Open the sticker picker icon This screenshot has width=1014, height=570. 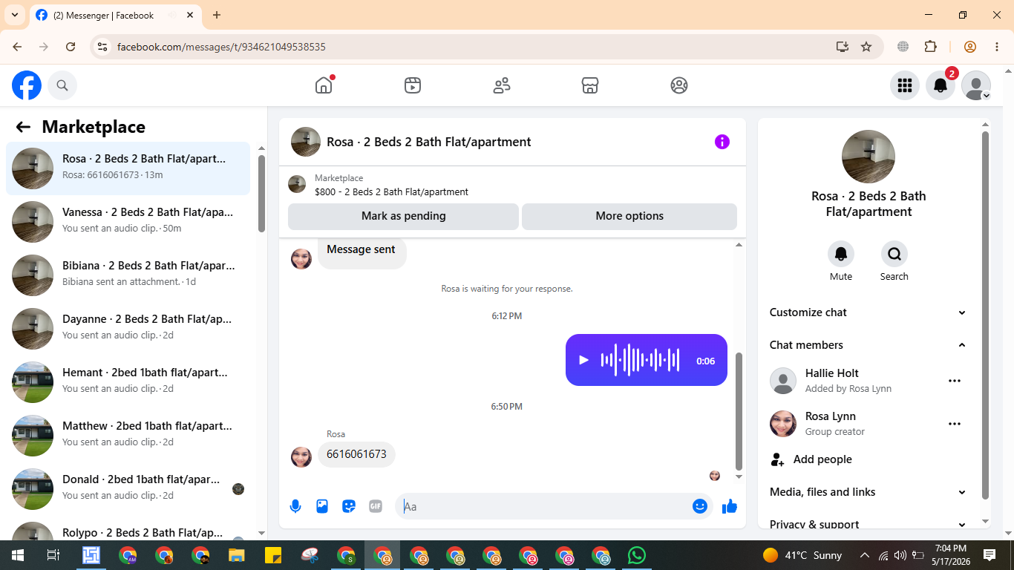click(349, 506)
